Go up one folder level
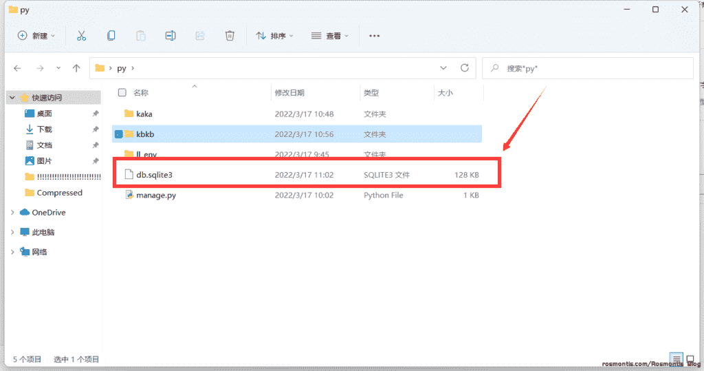The image size is (704, 371). pyautogui.click(x=76, y=68)
